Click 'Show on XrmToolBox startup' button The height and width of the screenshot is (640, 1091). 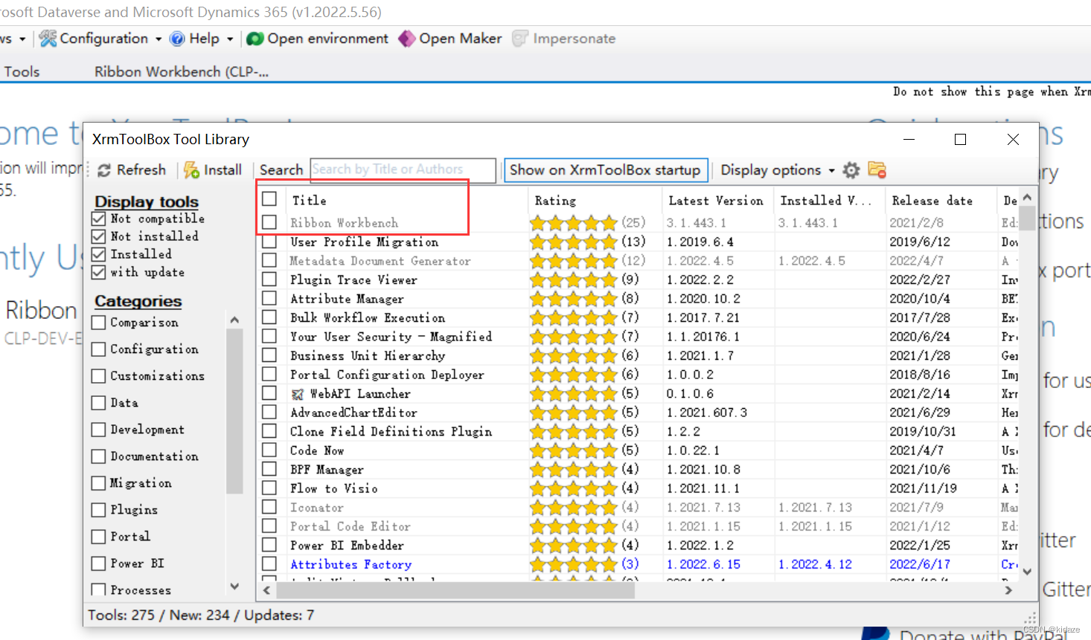[x=606, y=169]
